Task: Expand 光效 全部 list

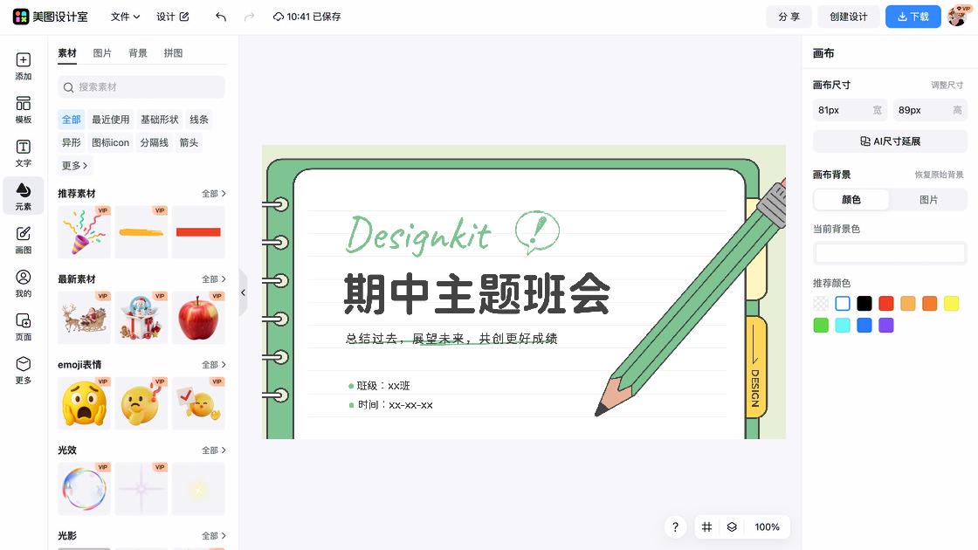Action: pos(213,450)
